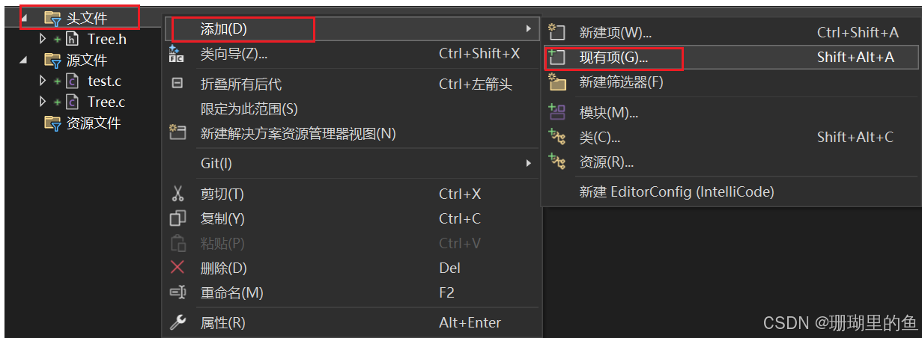Expand the test.c tree node
The height and width of the screenshot is (338, 922).
[43, 81]
